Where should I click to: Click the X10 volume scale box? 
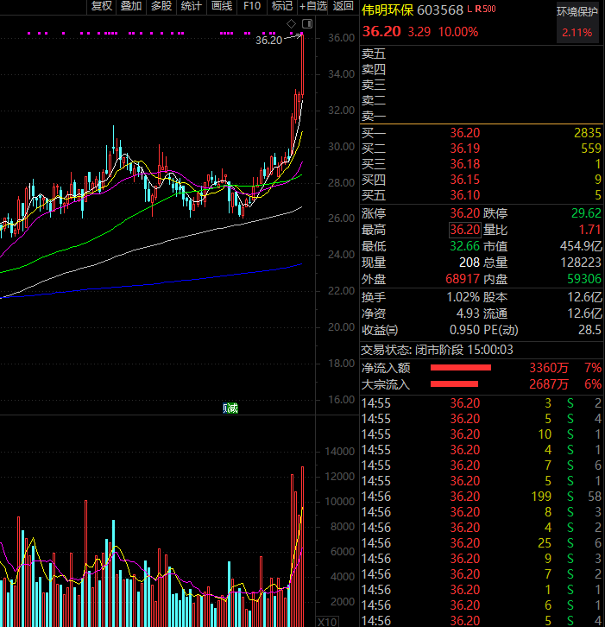click(x=328, y=621)
